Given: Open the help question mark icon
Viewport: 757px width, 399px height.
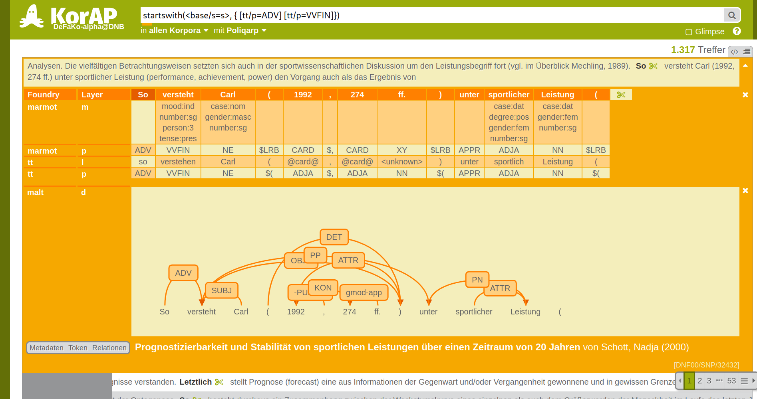Looking at the screenshot, I should (x=737, y=31).
